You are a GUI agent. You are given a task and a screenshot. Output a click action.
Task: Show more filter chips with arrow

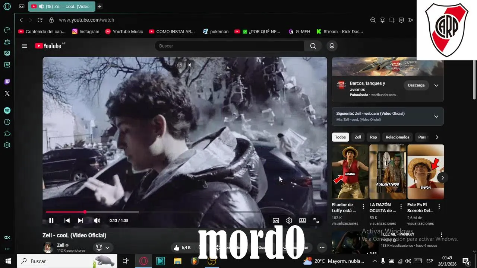tap(437, 137)
